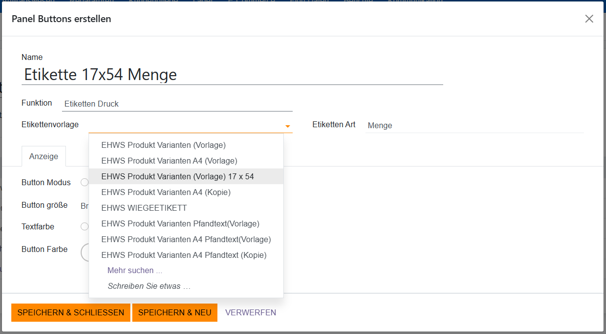Screen dimensions: 606x334
Task: Select EHWS Produkt Varianten (Vorlage) 17 x 54
Action: pos(178,176)
